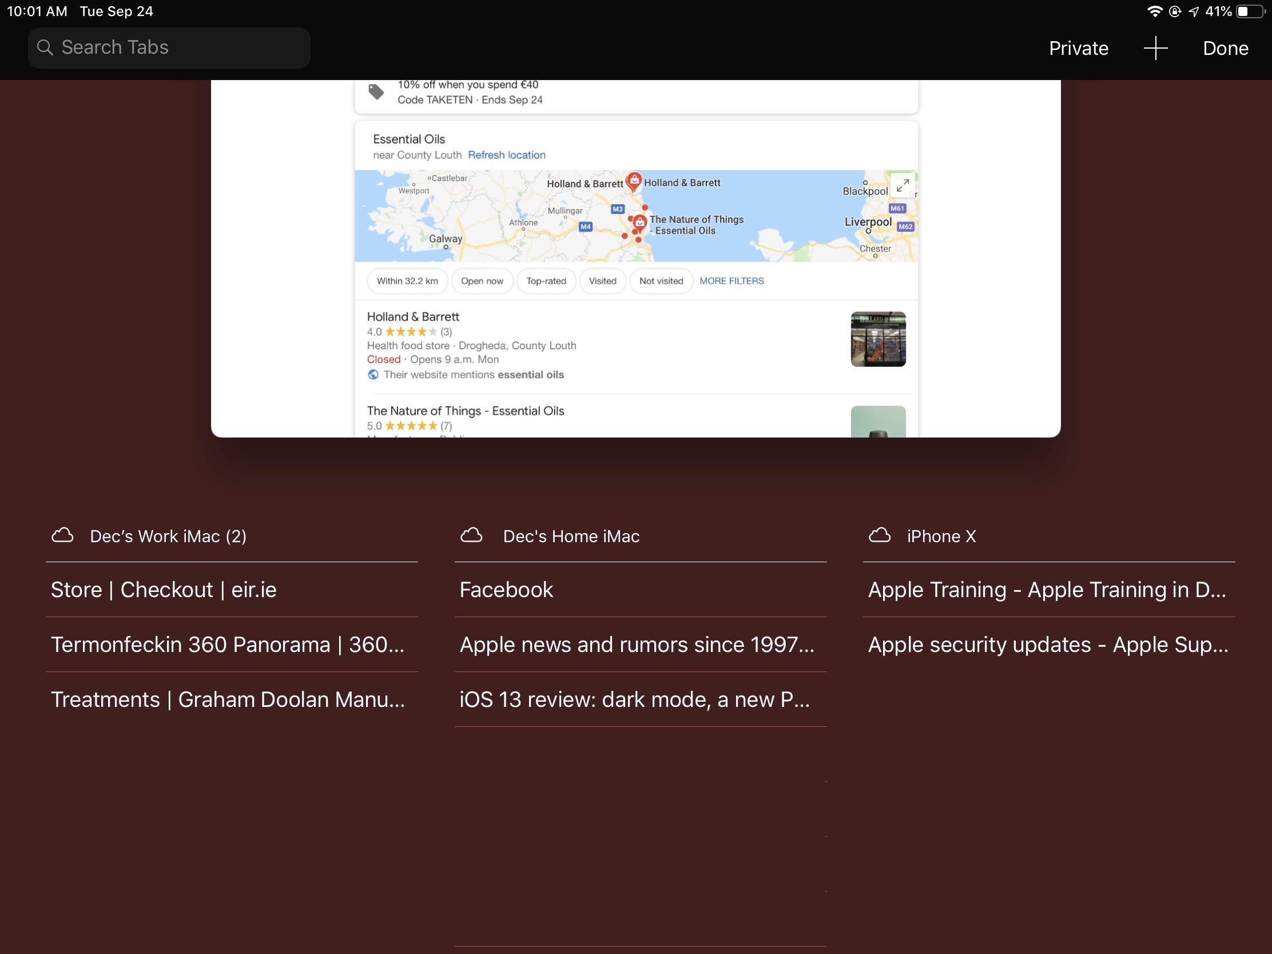The width and height of the screenshot is (1272, 954).
Task: Open Store | Checkout | eir.ie tab
Action: pyautogui.click(x=232, y=590)
